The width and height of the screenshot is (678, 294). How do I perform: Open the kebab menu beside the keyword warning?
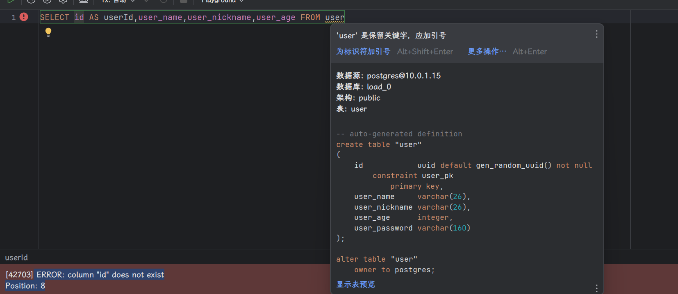596,34
